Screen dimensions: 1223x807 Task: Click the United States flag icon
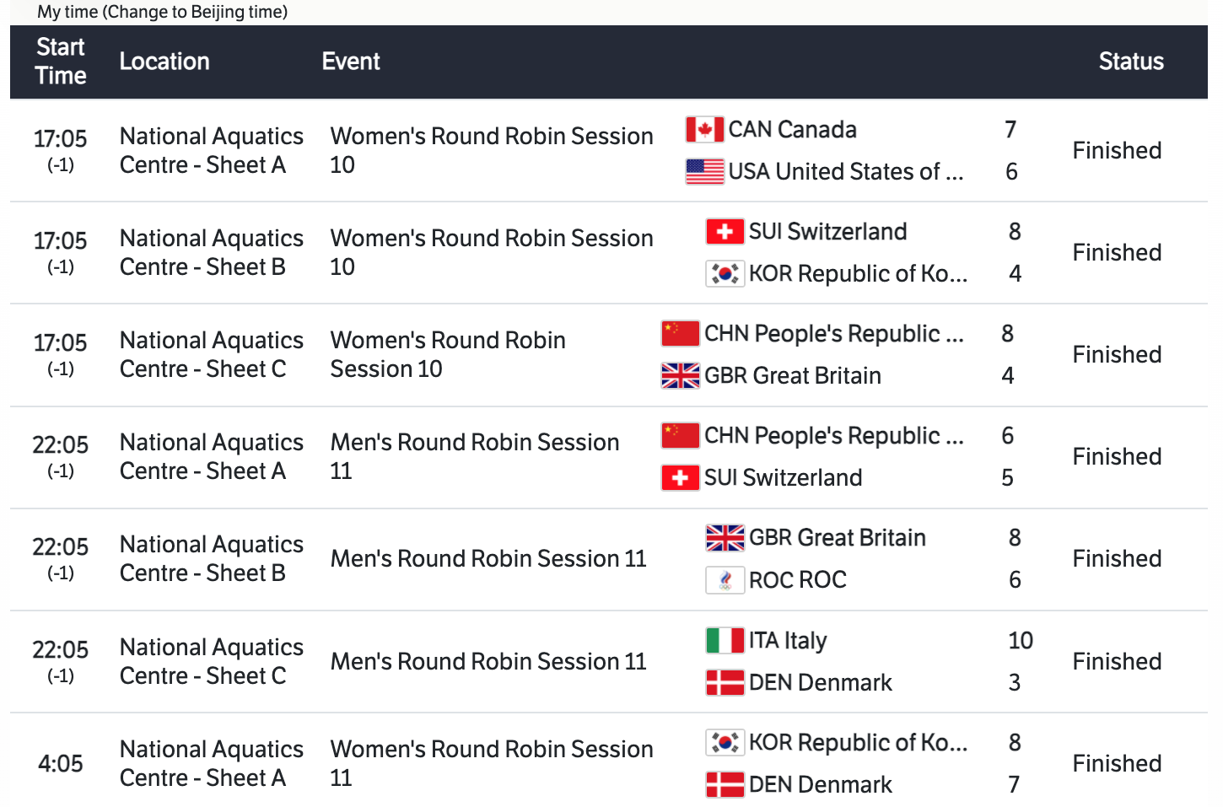(704, 172)
